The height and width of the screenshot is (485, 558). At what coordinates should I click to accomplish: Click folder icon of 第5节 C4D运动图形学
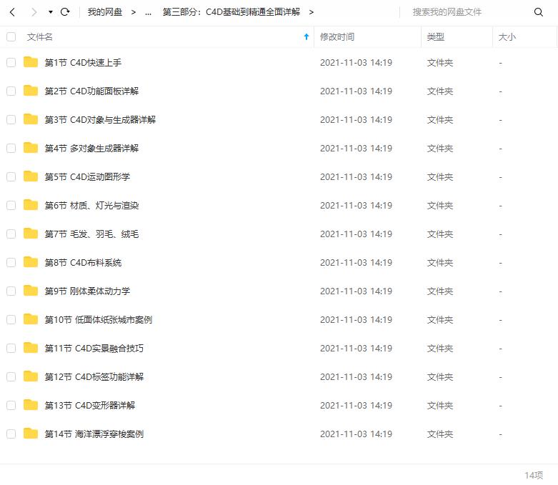pyautogui.click(x=31, y=176)
